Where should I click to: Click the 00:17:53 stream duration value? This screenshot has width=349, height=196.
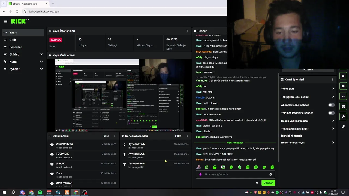coord(172,39)
